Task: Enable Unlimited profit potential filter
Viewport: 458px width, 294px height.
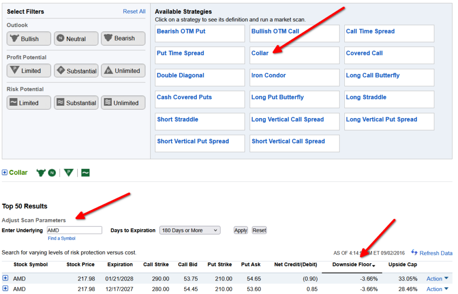Action: pyautogui.click(x=123, y=71)
